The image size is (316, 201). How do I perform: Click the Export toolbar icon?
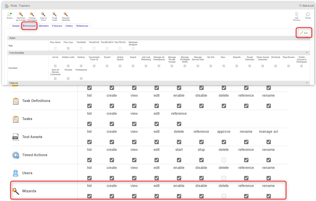tap(9, 14)
